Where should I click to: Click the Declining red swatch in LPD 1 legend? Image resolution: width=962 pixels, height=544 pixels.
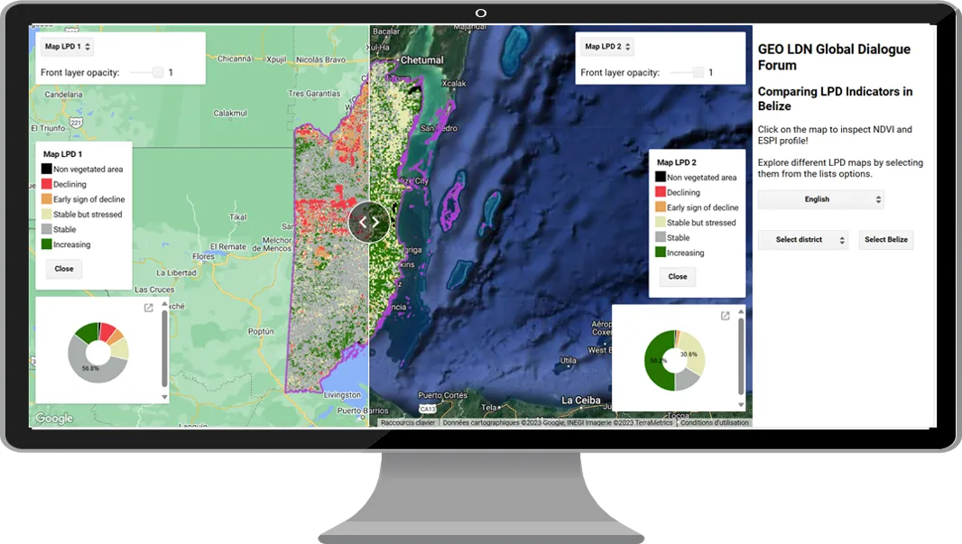(46, 184)
